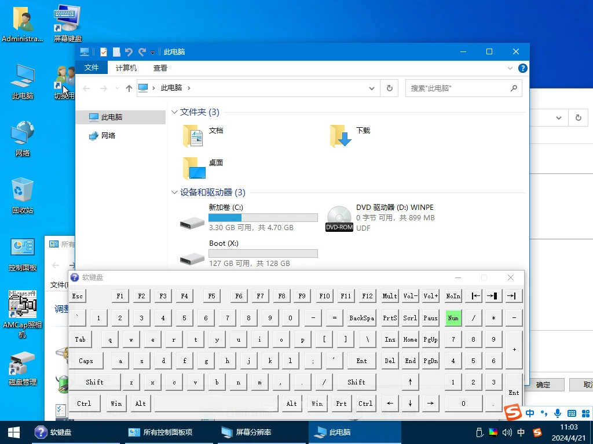Click the USB device icon in system tray
The height and width of the screenshot is (444, 593).
[x=479, y=432]
